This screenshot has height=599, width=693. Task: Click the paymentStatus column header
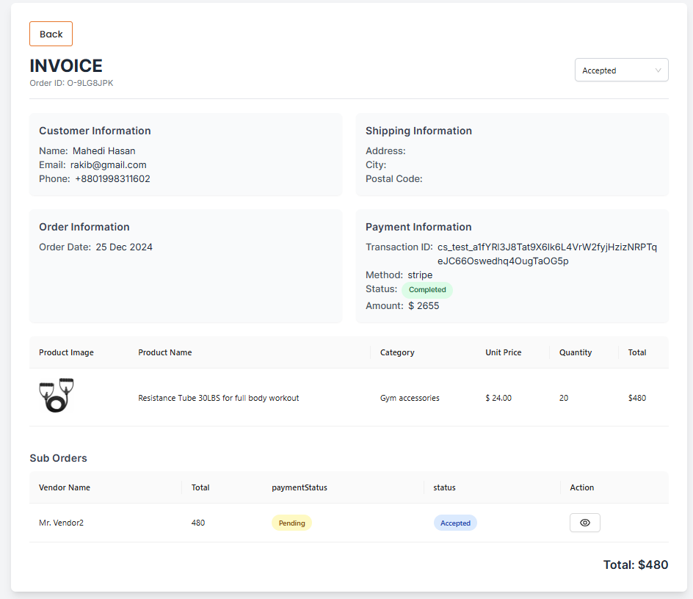point(300,487)
